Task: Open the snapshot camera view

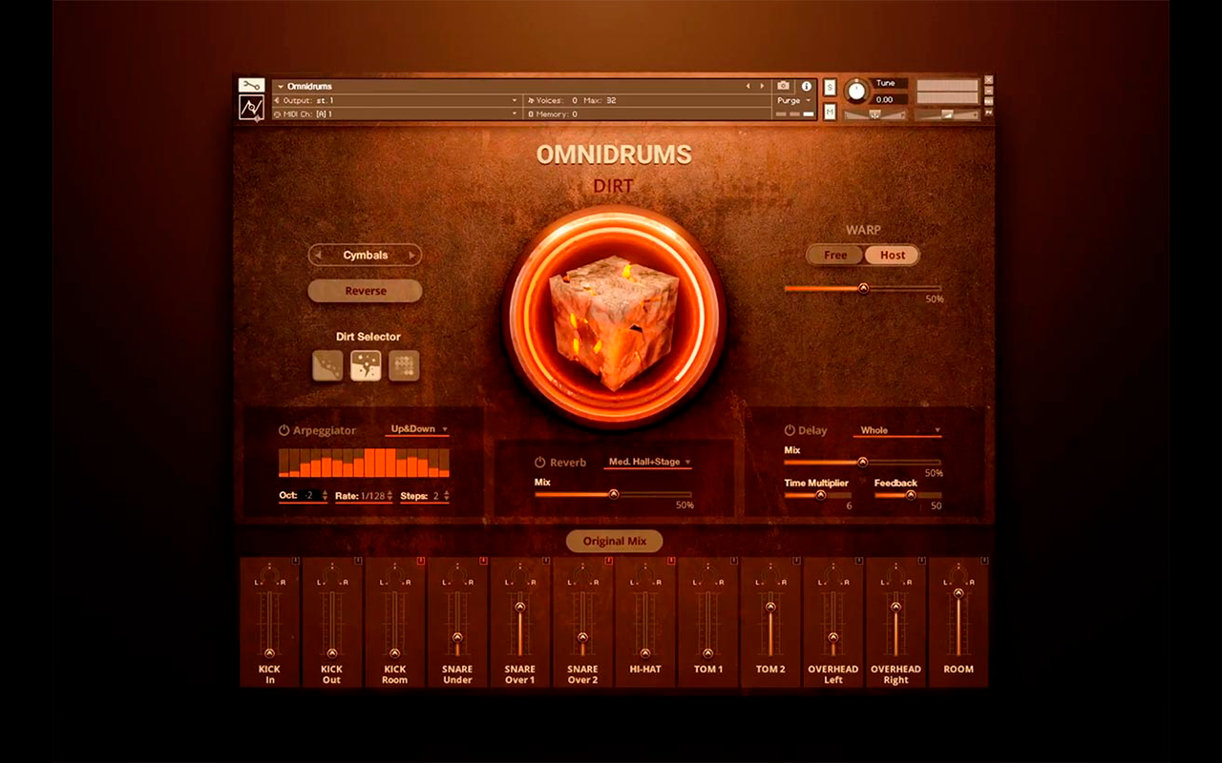Action: [x=784, y=86]
